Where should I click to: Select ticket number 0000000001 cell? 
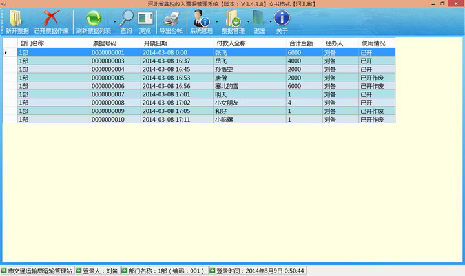[x=116, y=52]
